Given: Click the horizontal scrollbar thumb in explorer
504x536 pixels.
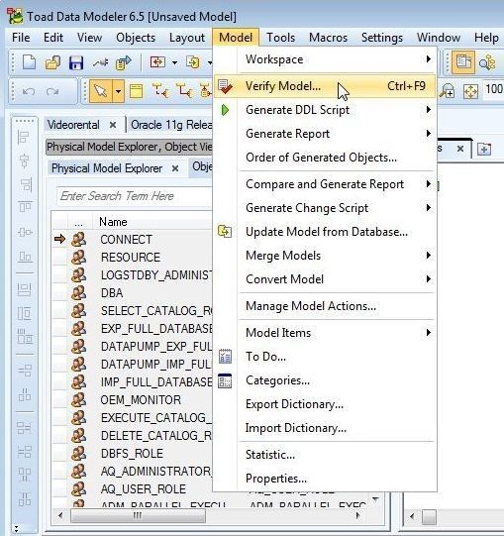Looking at the screenshot, I should [138, 515].
